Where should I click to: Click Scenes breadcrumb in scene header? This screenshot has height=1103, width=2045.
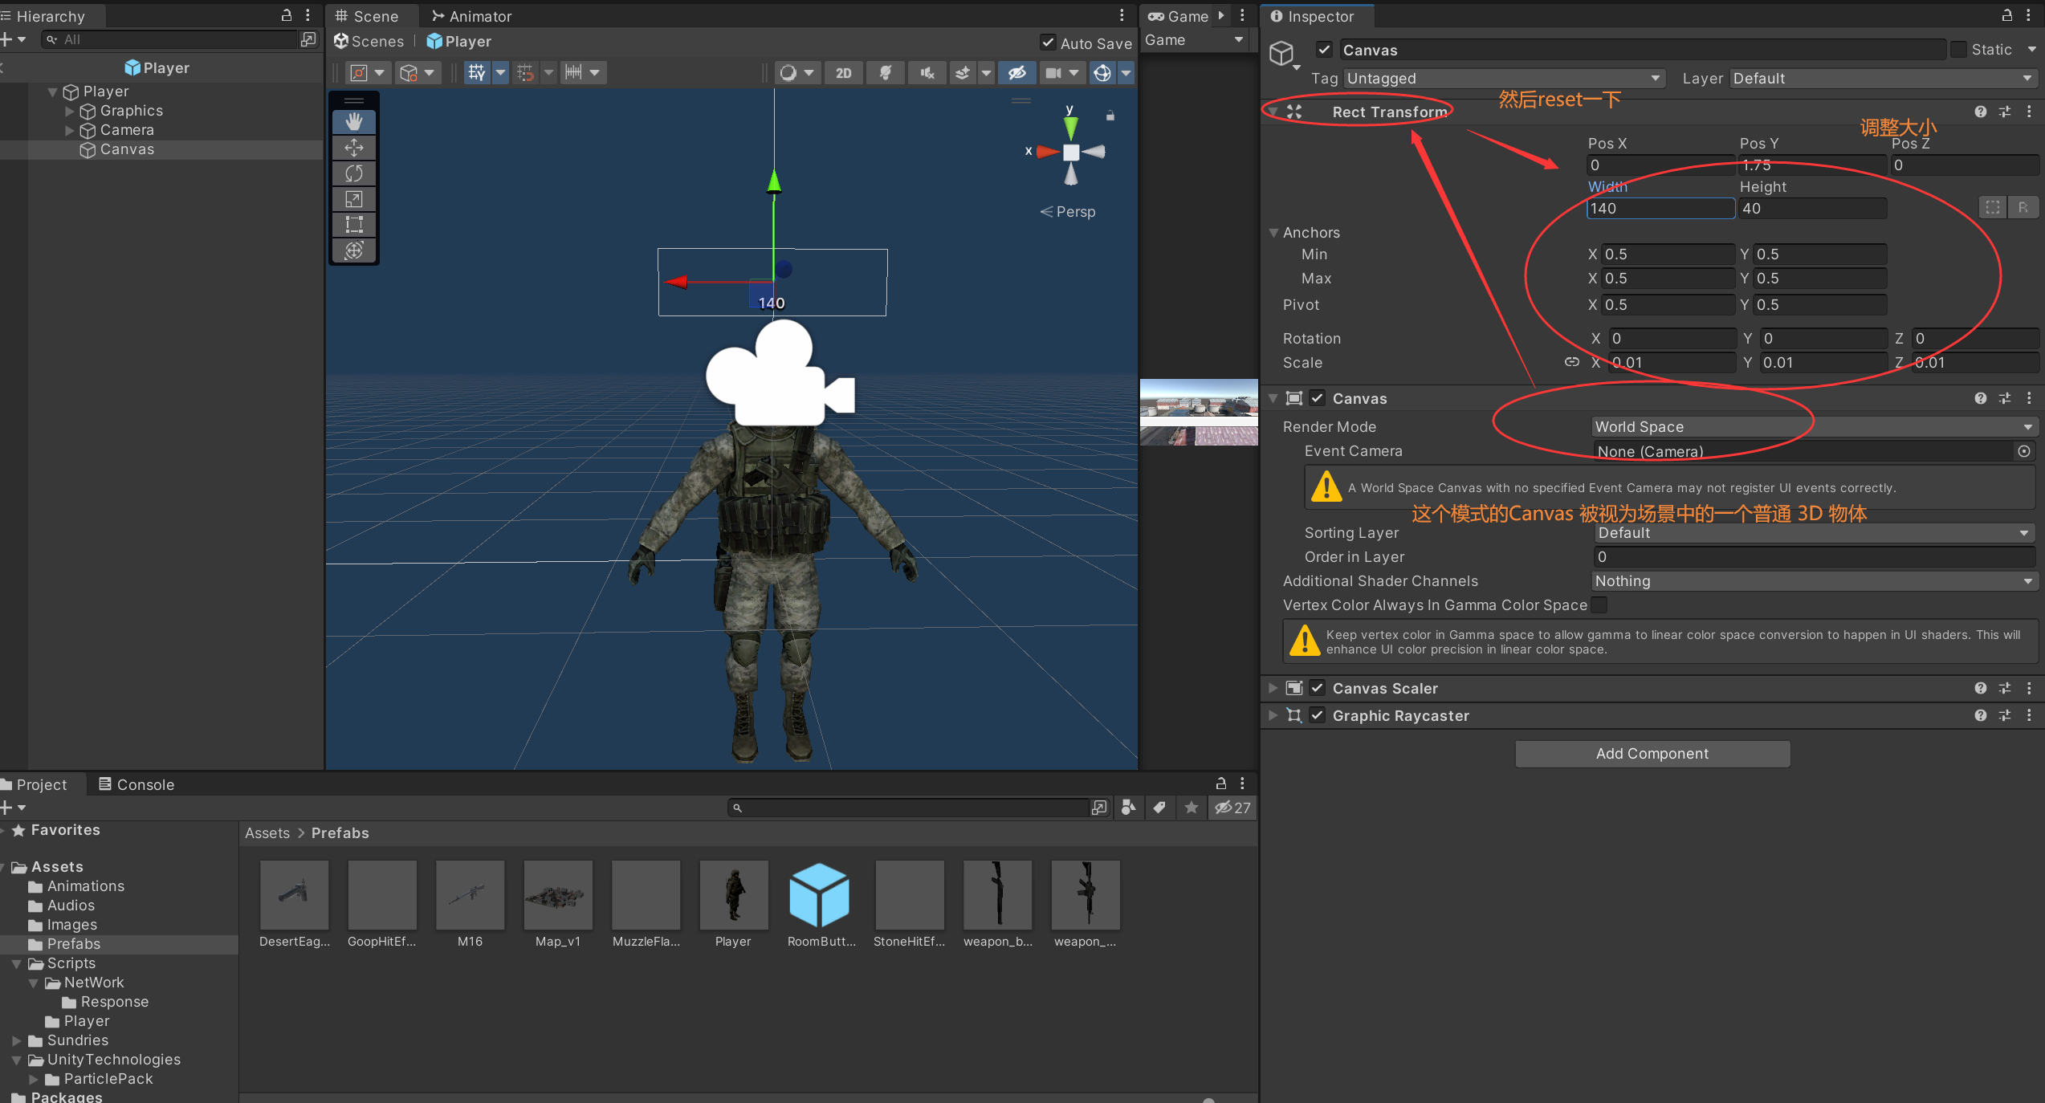tap(369, 41)
